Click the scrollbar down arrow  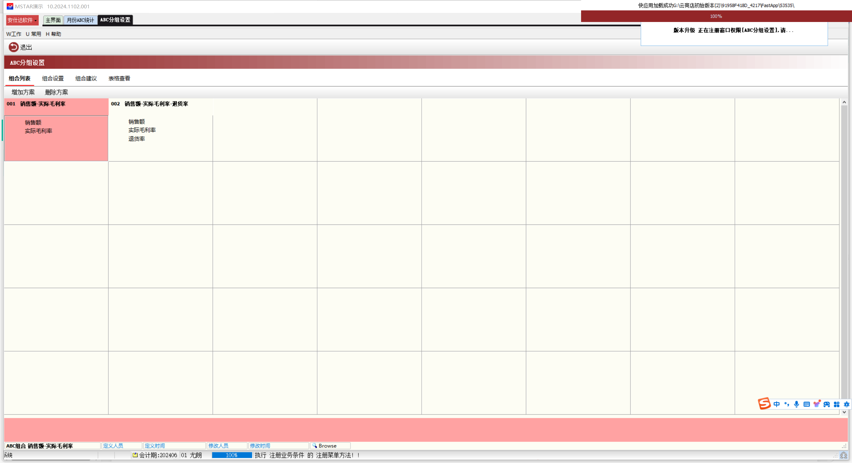844,412
